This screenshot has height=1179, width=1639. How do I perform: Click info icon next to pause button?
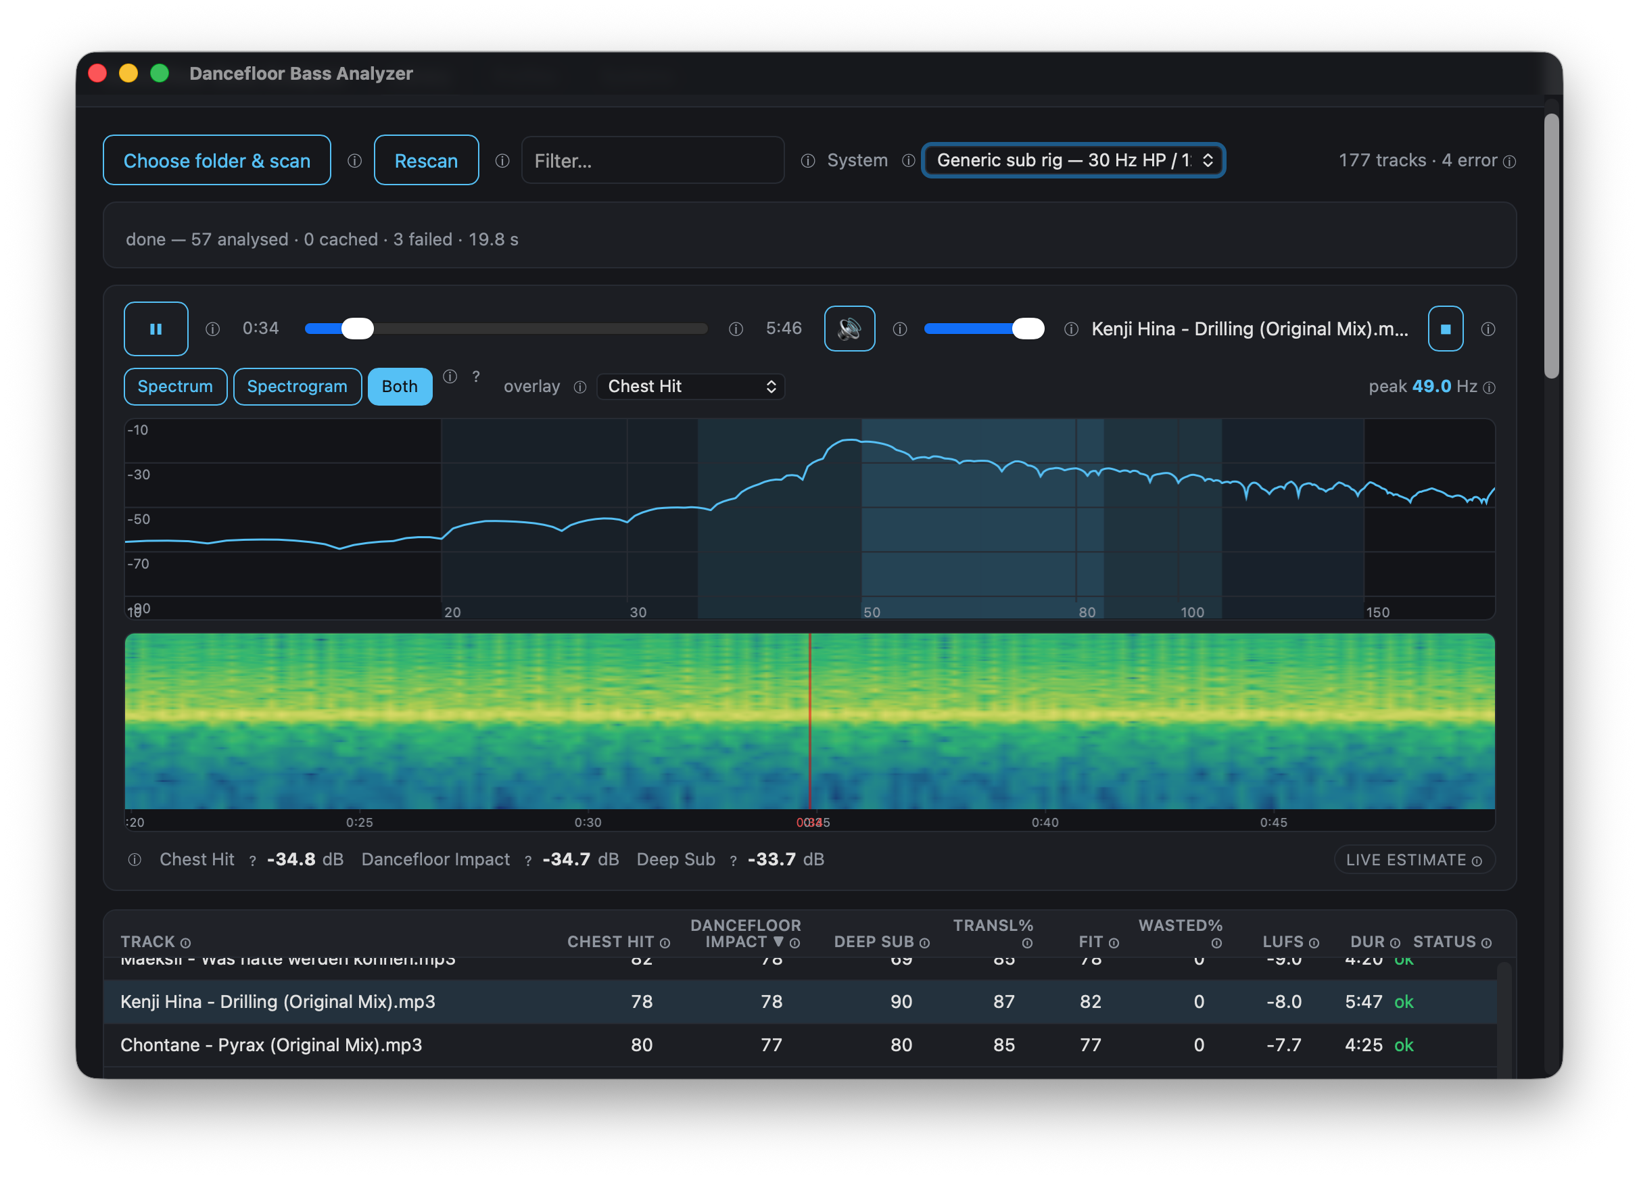point(212,329)
